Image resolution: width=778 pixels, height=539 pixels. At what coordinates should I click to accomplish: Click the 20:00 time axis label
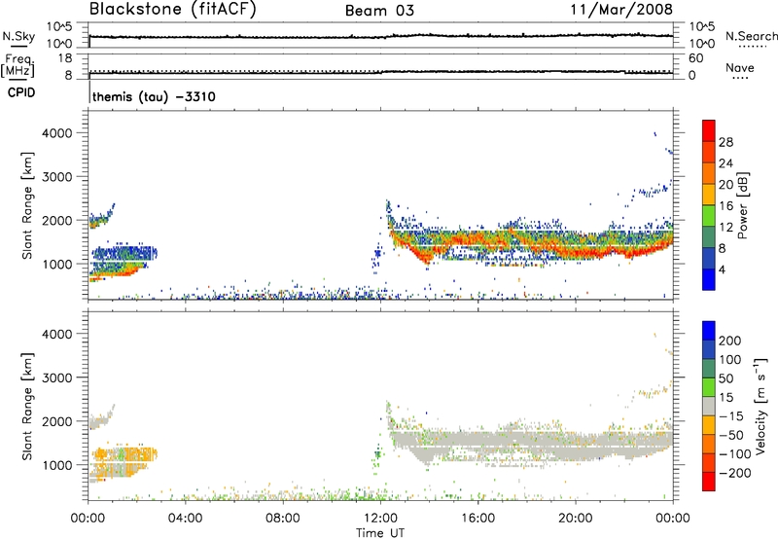pos(575,519)
